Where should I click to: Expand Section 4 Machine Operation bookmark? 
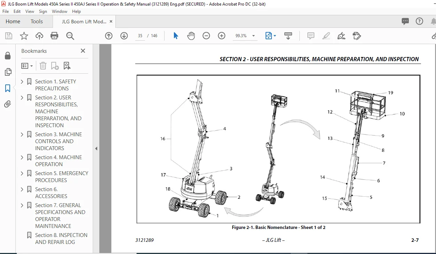[x=22, y=157]
